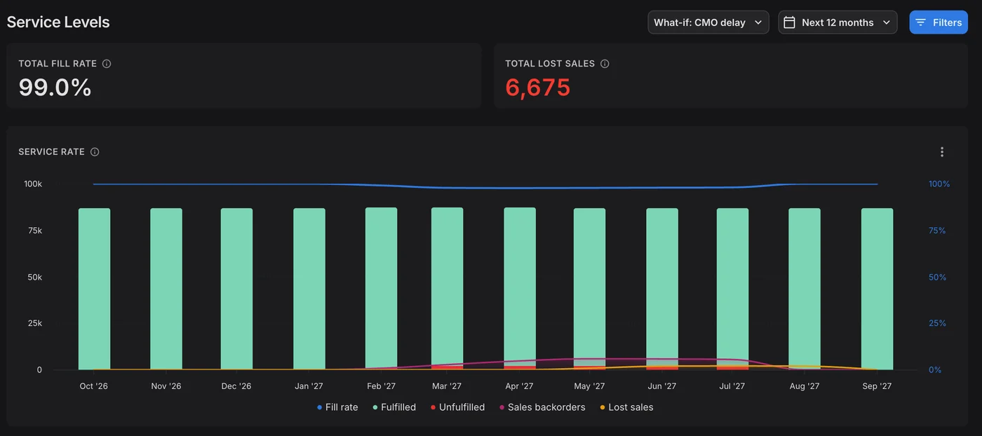982x436 pixels.
Task: Click the 100% right axis label
Action: pos(939,184)
